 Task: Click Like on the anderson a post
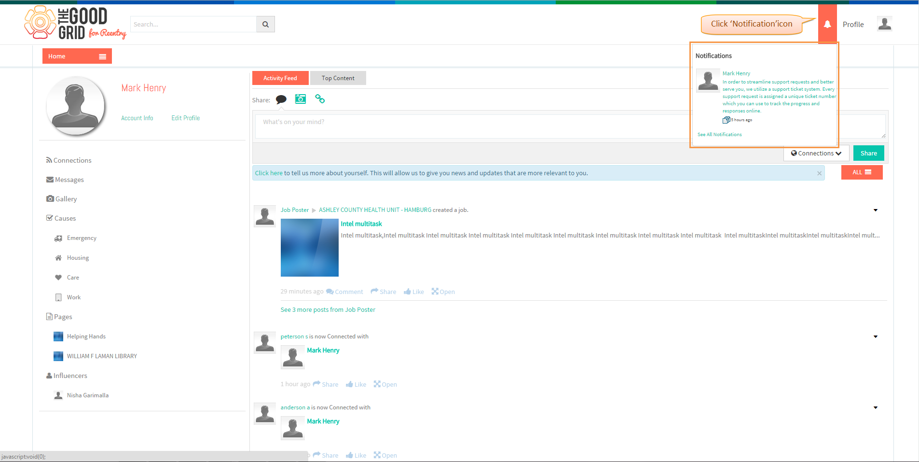coord(356,455)
